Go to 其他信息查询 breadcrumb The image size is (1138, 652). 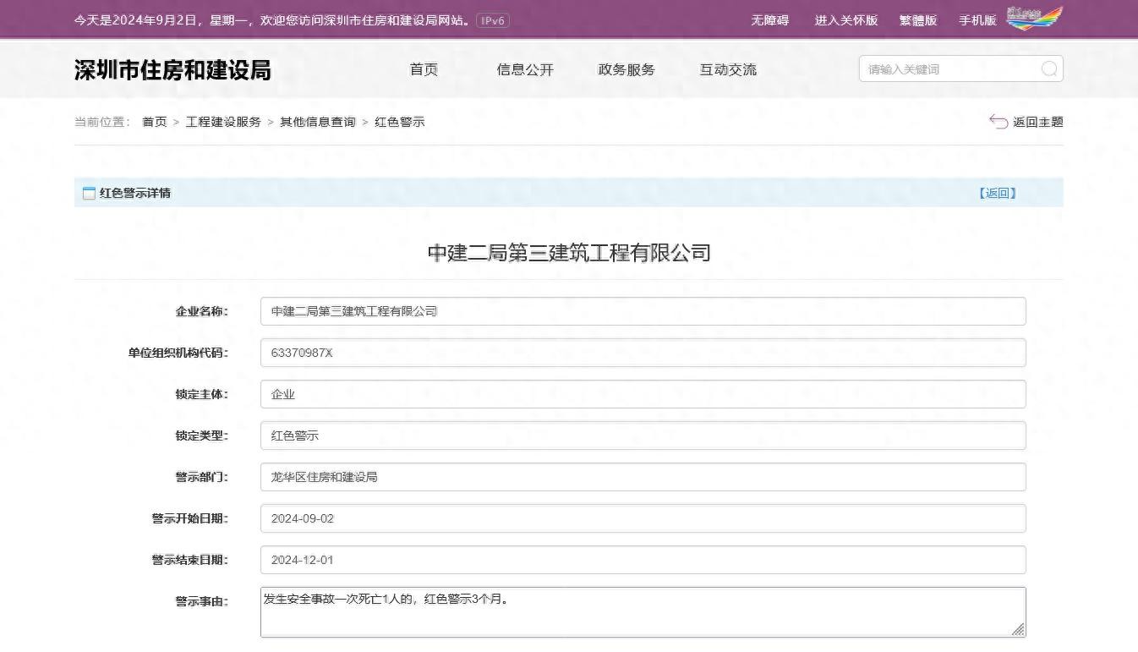click(x=318, y=122)
